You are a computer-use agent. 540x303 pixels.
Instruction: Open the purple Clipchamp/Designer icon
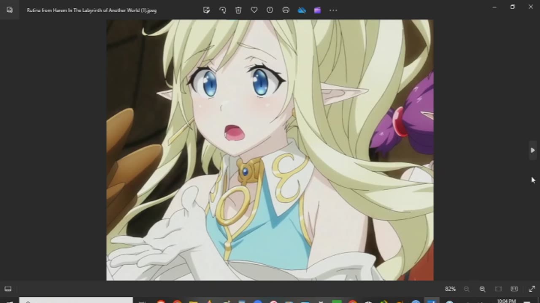tap(317, 10)
